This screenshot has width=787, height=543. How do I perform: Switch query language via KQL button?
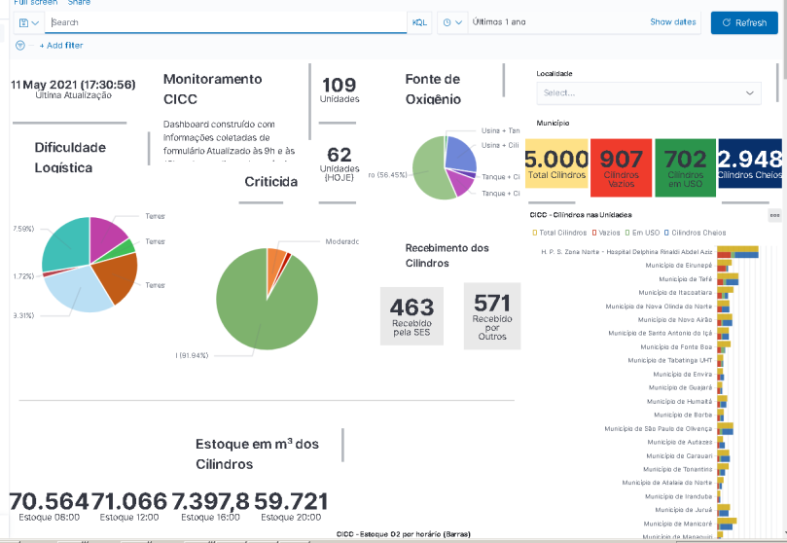(x=419, y=22)
